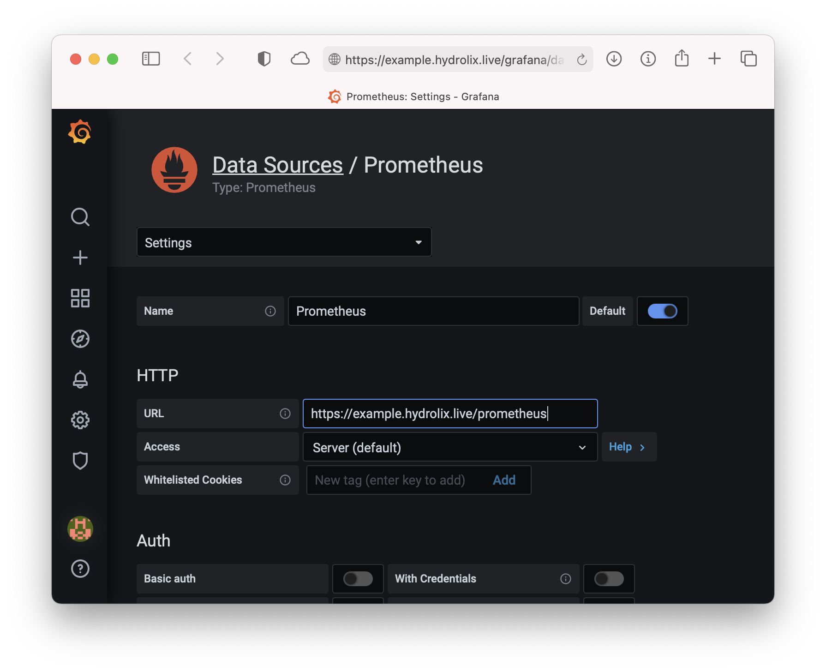Open the Help question mark icon
This screenshot has width=826, height=672.
(80, 569)
